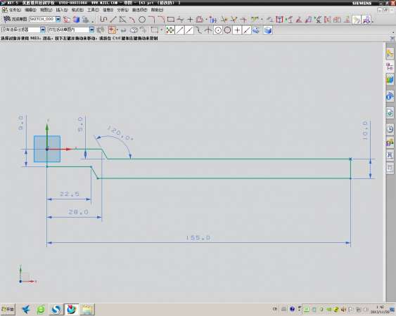Select the Line tool
The height and width of the screenshot is (316, 396).
(x=113, y=20)
